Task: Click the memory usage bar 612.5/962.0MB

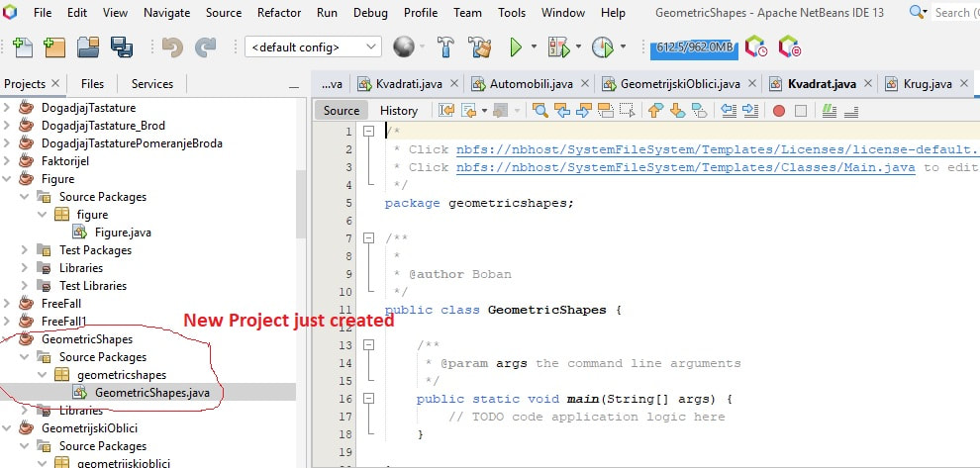Action: pos(694,47)
